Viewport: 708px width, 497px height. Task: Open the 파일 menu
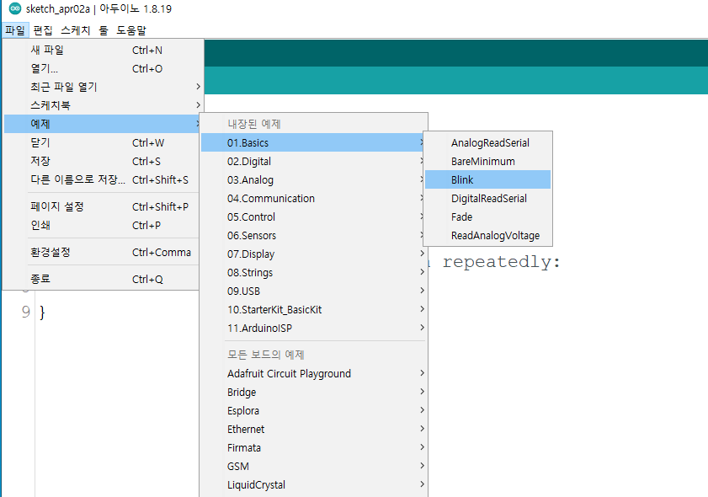(x=15, y=30)
